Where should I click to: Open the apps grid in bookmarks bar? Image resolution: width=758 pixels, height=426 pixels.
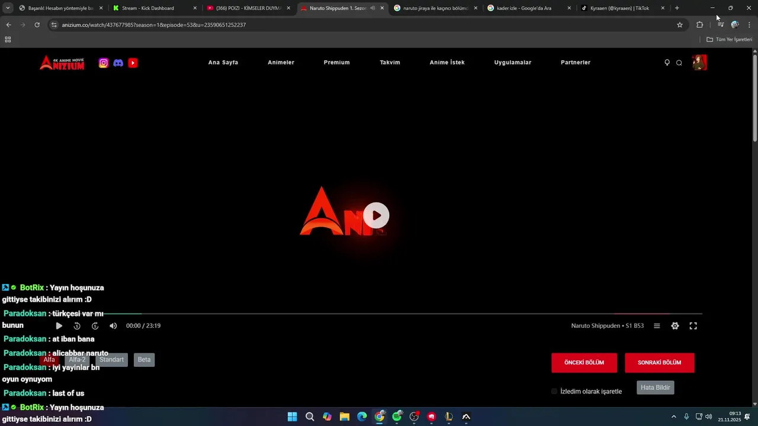tap(8, 40)
